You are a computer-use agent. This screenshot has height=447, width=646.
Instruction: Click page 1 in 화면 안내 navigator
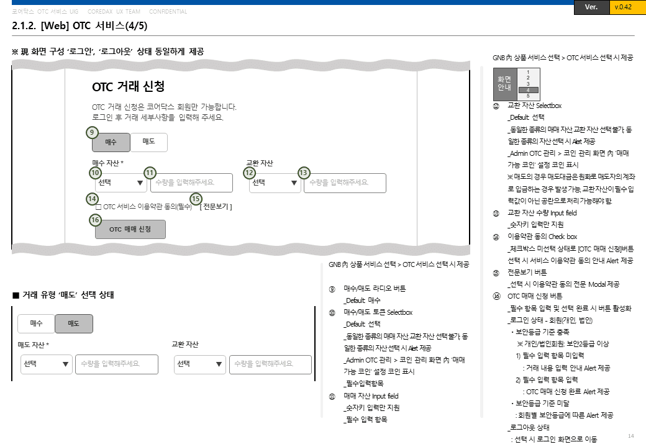(528, 73)
